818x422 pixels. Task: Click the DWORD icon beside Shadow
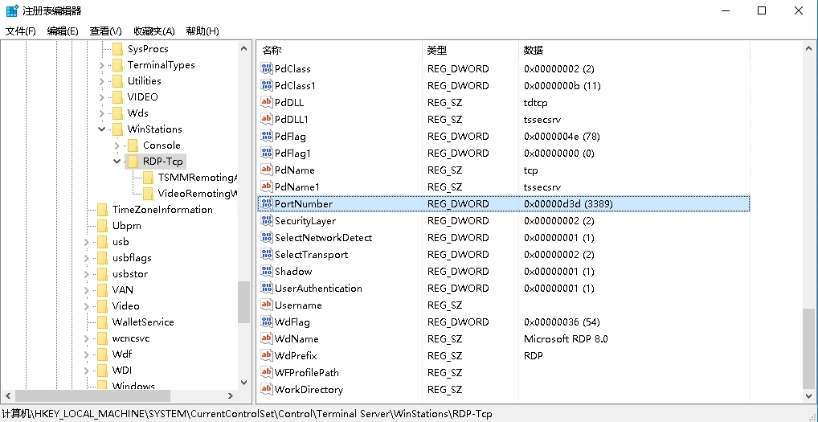click(266, 271)
